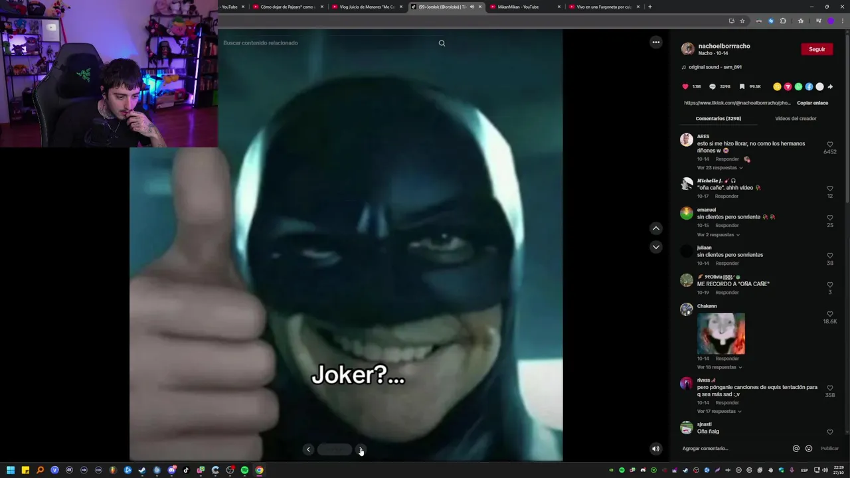
Task: Click Agregar comentario input field
Action: pyautogui.click(x=734, y=449)
